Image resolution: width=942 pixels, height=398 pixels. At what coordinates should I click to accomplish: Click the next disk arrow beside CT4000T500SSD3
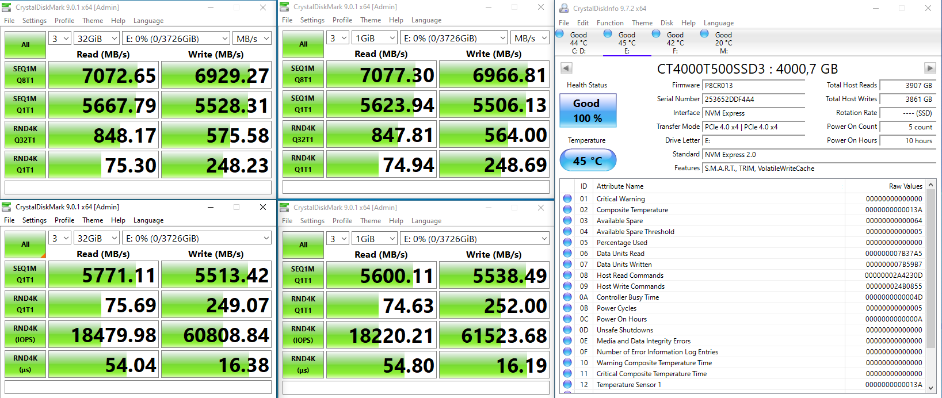click(x=929, y=68)
